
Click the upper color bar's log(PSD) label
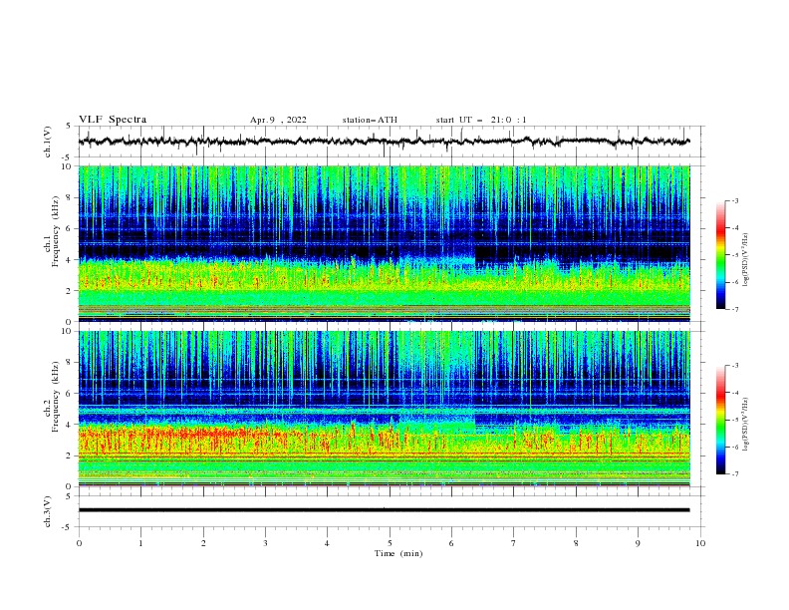pyautogui.click(x=746, y=260)
